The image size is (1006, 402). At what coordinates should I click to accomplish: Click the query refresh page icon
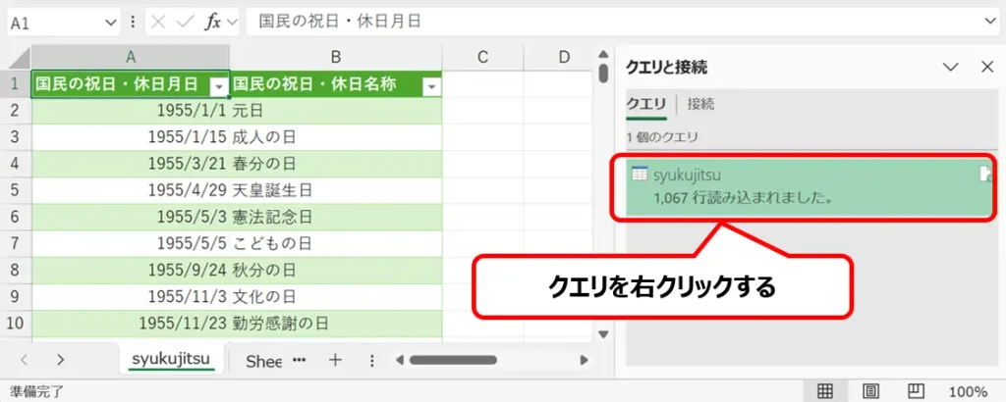coord(986,174)
